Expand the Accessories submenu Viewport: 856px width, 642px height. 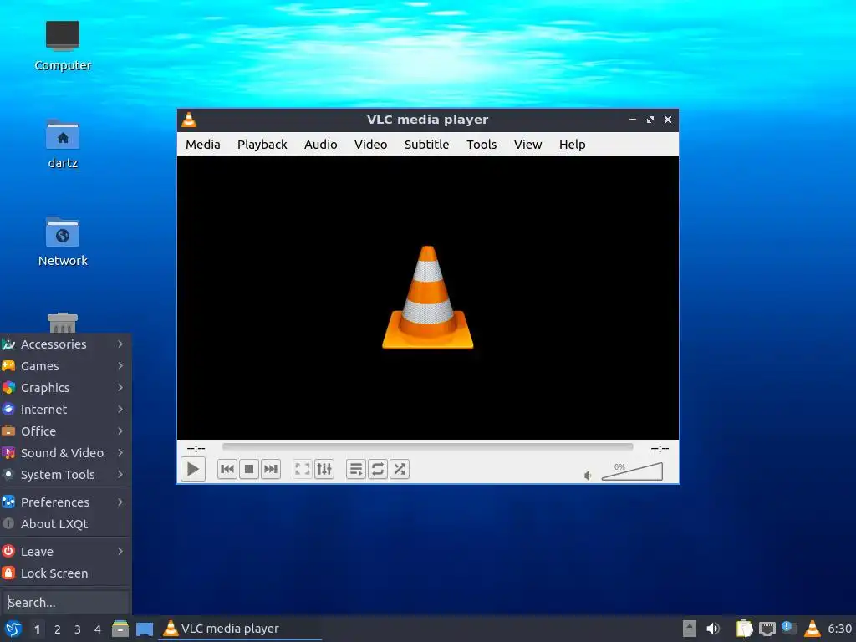tap(65, 344)
